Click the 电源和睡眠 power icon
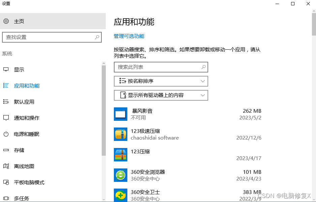This screenshot has width=316, height=202. pos(6,134)
